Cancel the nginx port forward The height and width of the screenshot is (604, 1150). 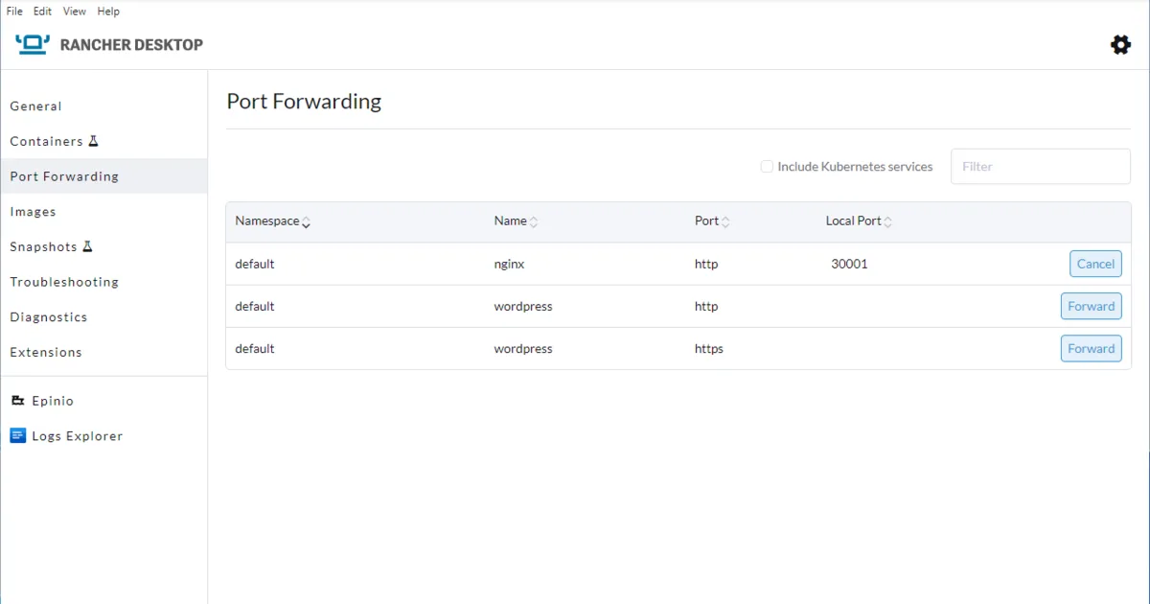click(x=1095, y=264)
